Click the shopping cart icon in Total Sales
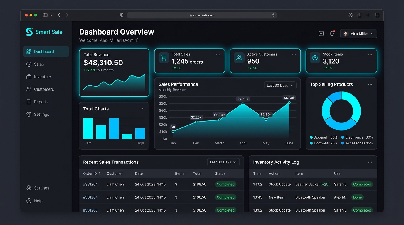Image resolution: width=404 pixels, height=225 pixels. point(164,58)
